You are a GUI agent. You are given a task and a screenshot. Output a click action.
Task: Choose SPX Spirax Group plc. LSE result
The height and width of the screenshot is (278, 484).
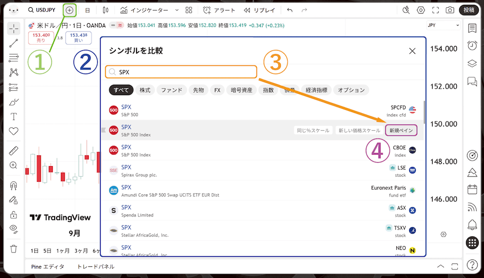tap(262, 170)
